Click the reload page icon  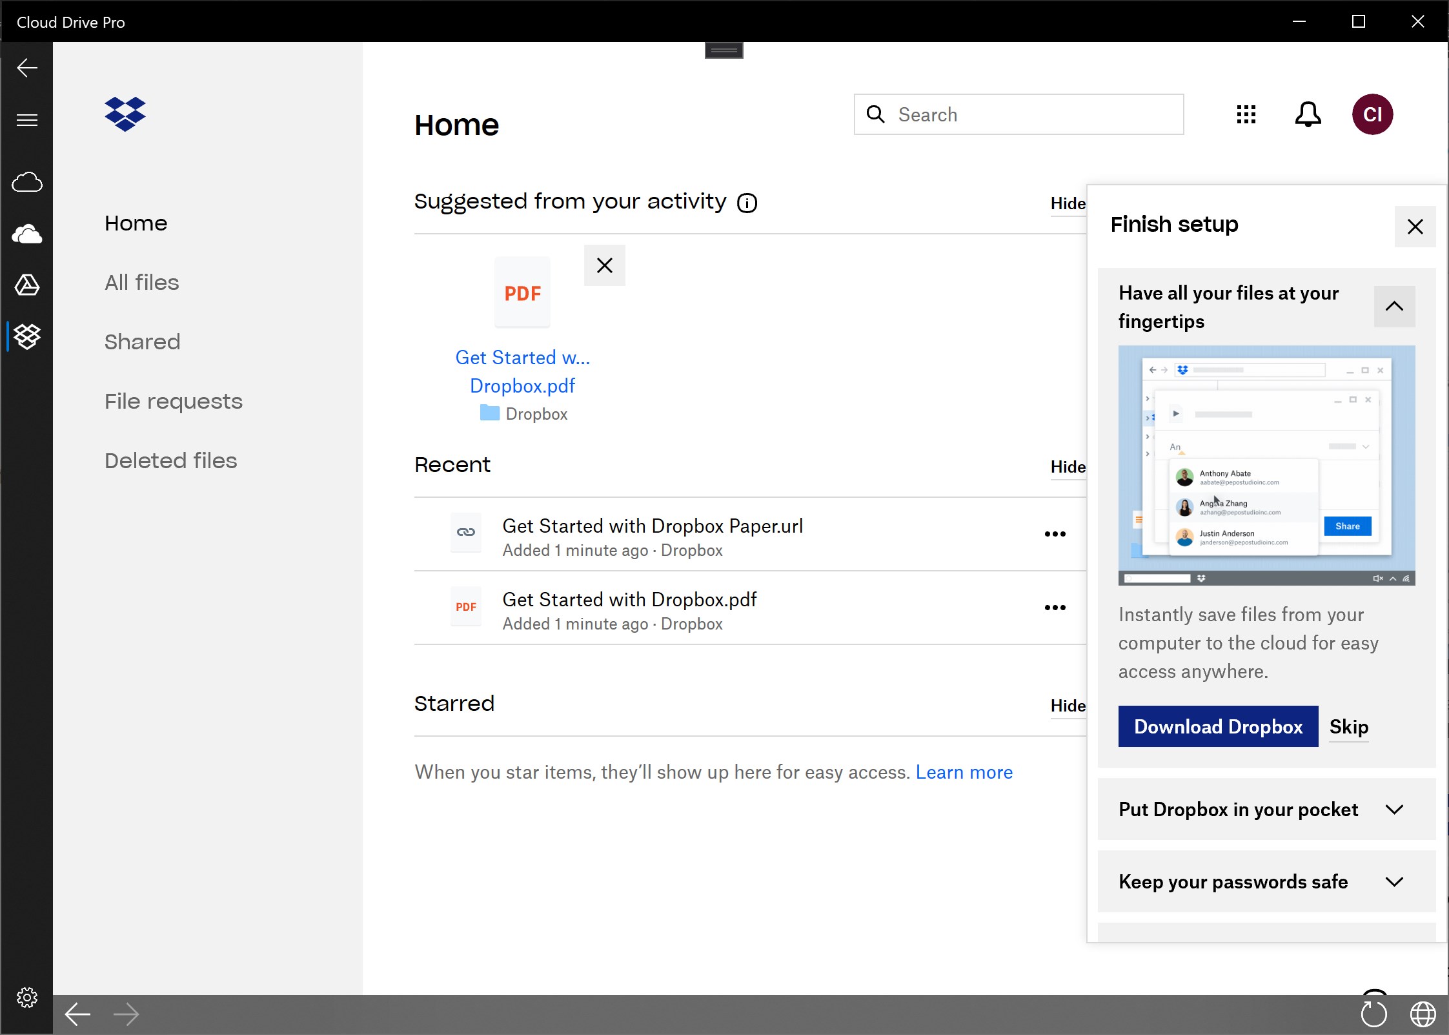coord(1373,1014)
